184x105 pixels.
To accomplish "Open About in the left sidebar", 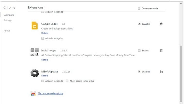I will 7,31.
